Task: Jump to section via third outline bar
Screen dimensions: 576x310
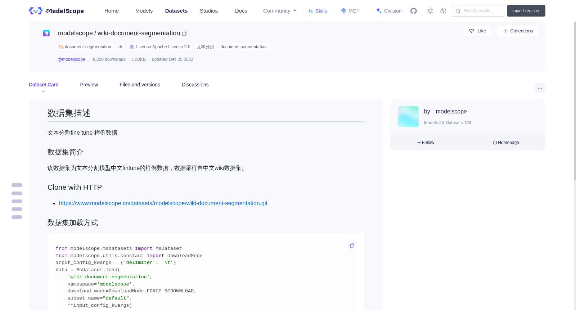Action: [17, 201]
